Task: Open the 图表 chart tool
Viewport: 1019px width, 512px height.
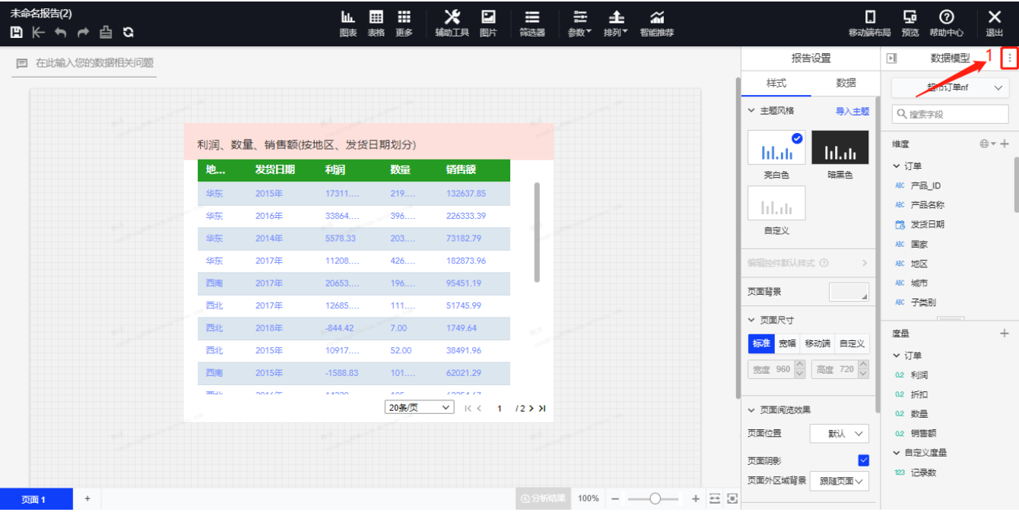Action: click(348, 23)
